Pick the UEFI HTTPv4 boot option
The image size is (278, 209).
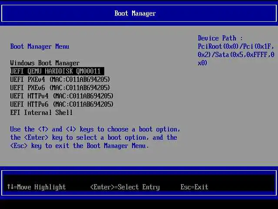pos(62,96)
